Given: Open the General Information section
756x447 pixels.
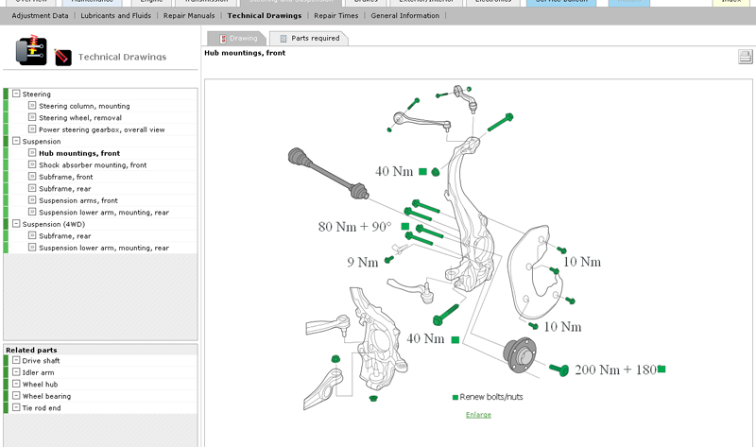Looking at the screenshot, I should (405, 15).
